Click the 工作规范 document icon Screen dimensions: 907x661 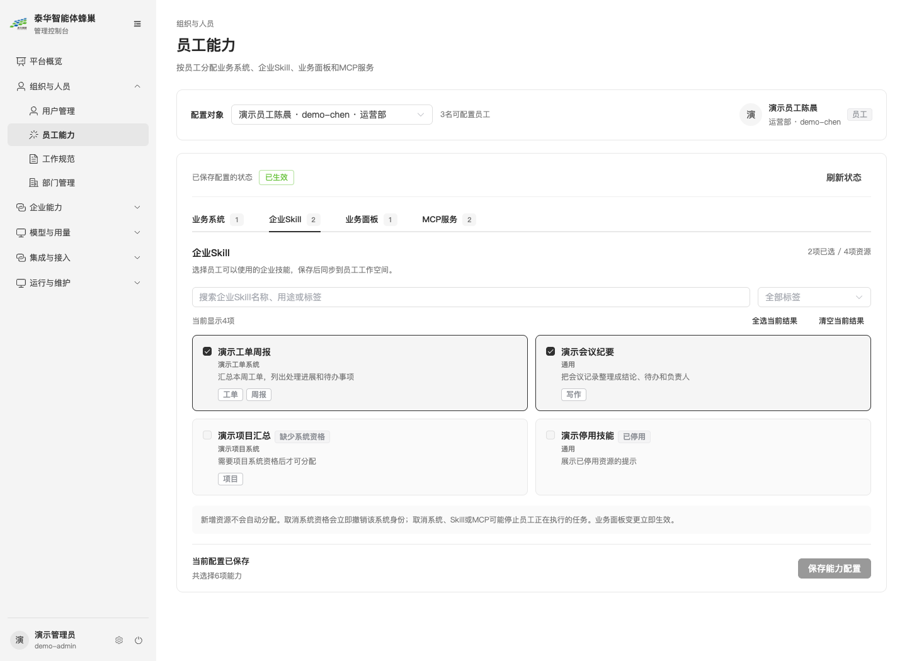click(33, 159)
